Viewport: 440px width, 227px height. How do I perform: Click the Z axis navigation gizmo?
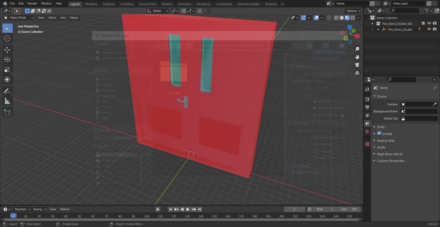pyautogui.click(x=350, y=27)
